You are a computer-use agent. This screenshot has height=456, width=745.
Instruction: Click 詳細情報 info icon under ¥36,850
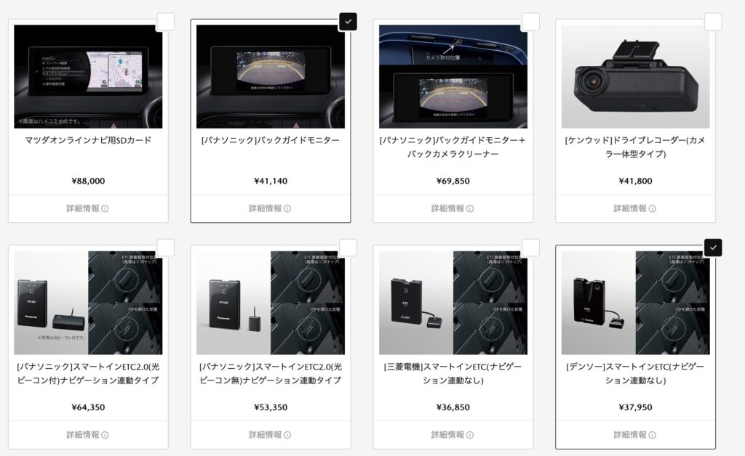(469, 435)
